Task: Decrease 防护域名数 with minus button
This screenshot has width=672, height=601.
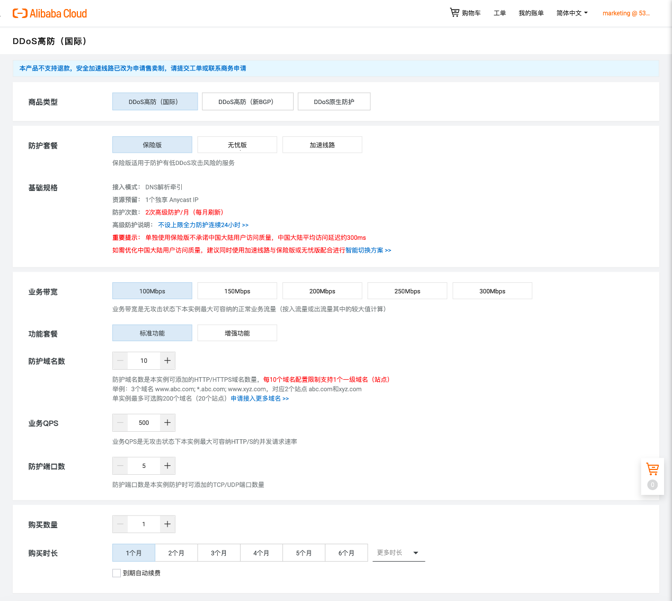Action: coord(120,361)
